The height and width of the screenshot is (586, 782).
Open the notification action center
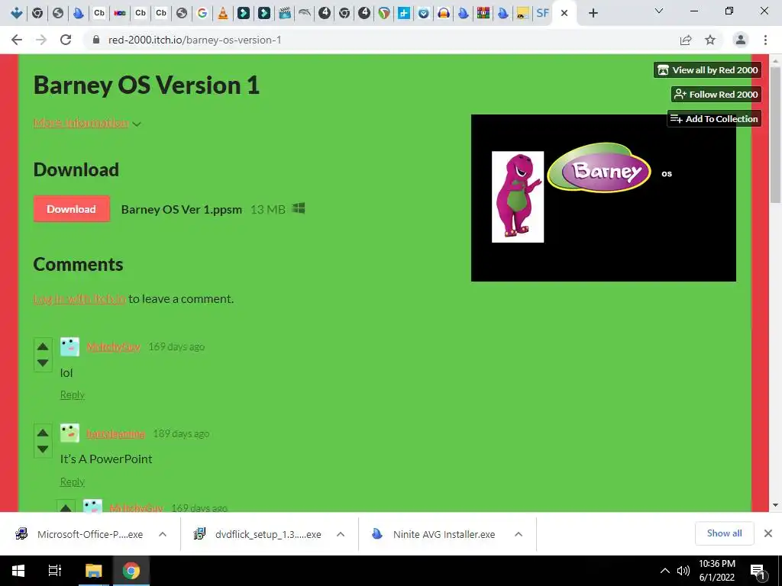(x=758, y=572)
